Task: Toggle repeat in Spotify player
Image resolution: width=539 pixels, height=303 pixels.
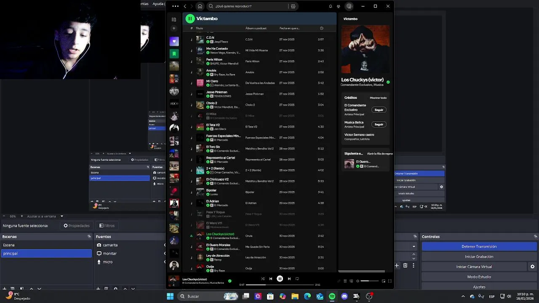Action: [297, 279]
